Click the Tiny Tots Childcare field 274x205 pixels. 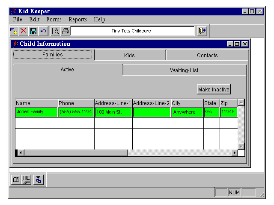coord(132,31)
